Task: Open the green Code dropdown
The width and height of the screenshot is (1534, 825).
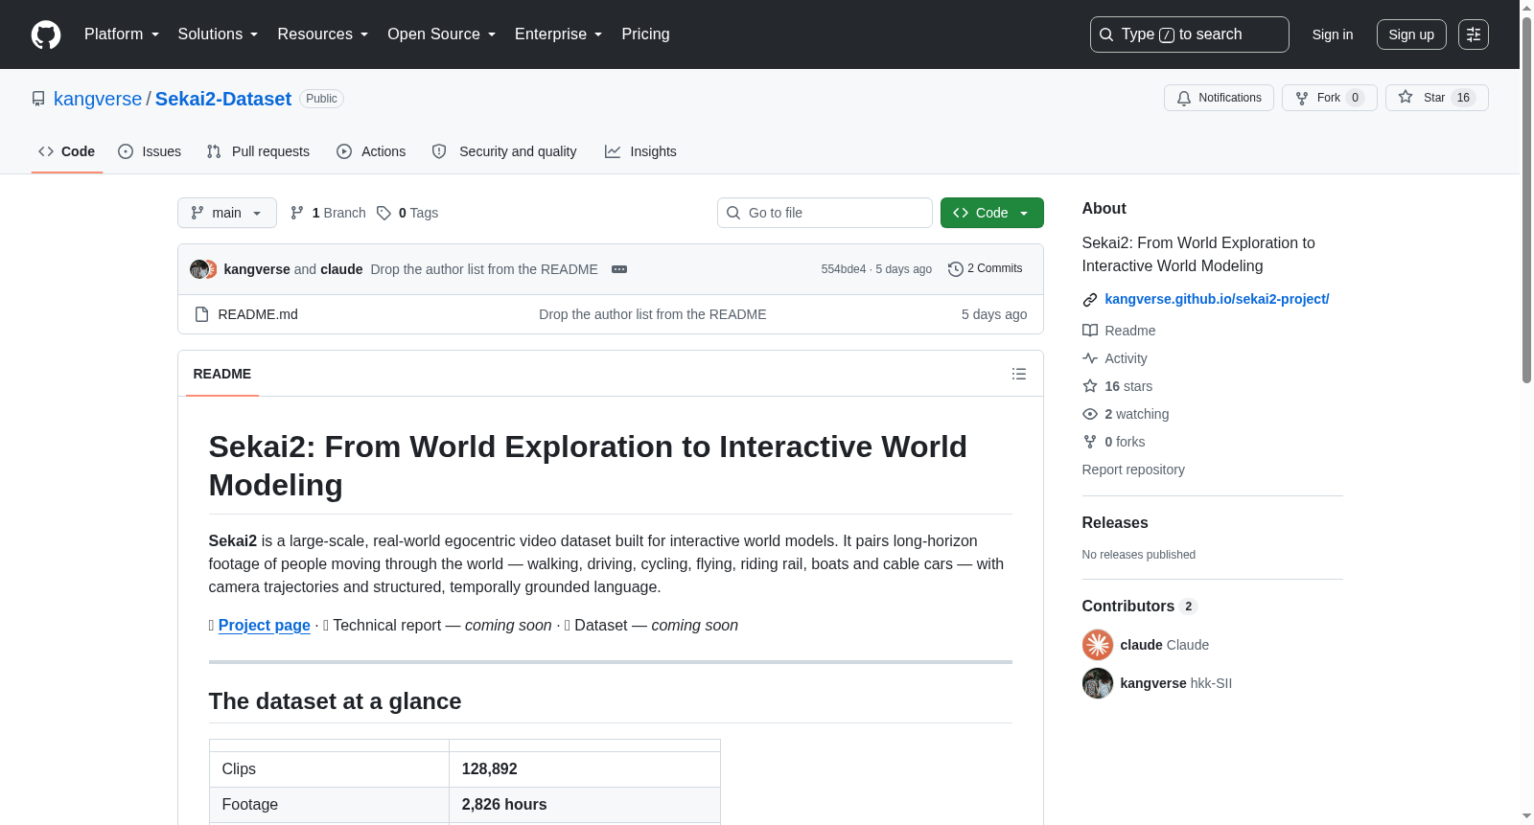Action: click(992, 213)
